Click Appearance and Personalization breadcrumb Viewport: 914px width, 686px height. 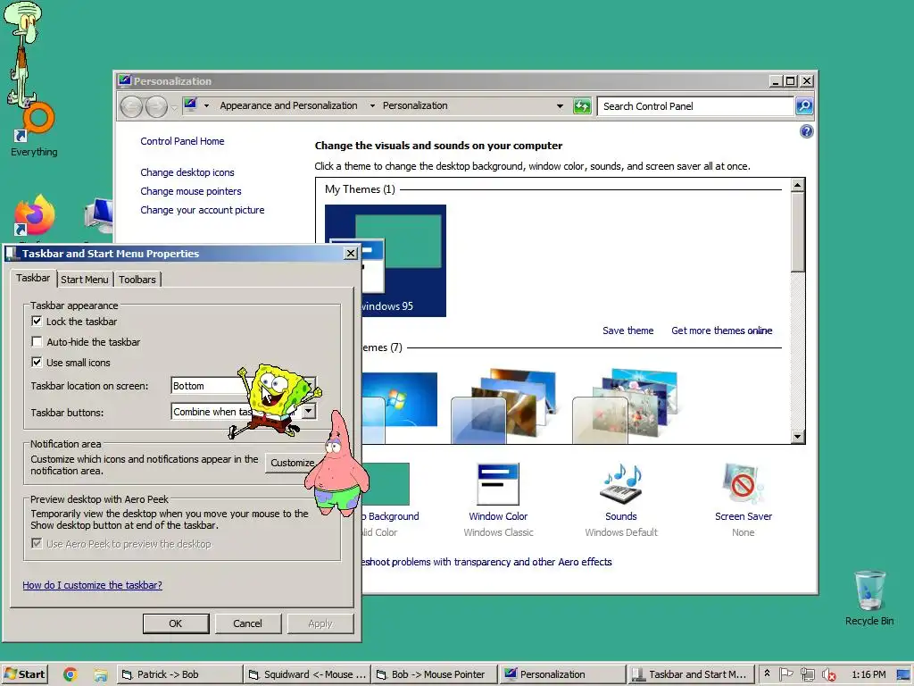(x=288, y=105)
